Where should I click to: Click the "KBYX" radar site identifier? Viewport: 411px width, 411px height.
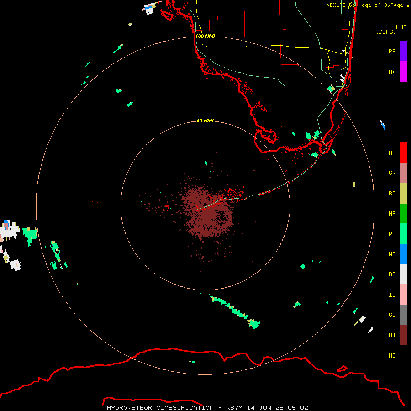coord(234,408)
